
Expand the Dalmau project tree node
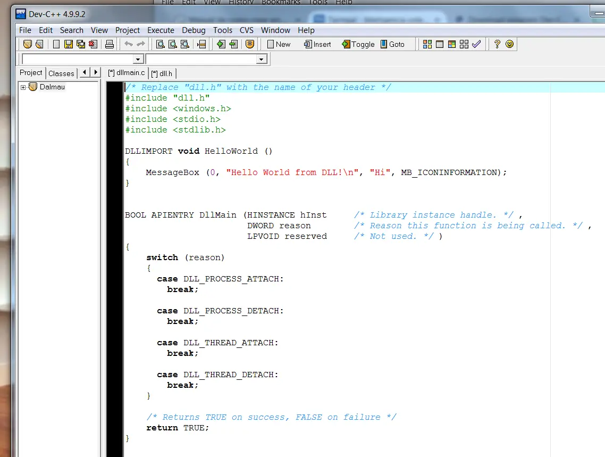(23, 87)
